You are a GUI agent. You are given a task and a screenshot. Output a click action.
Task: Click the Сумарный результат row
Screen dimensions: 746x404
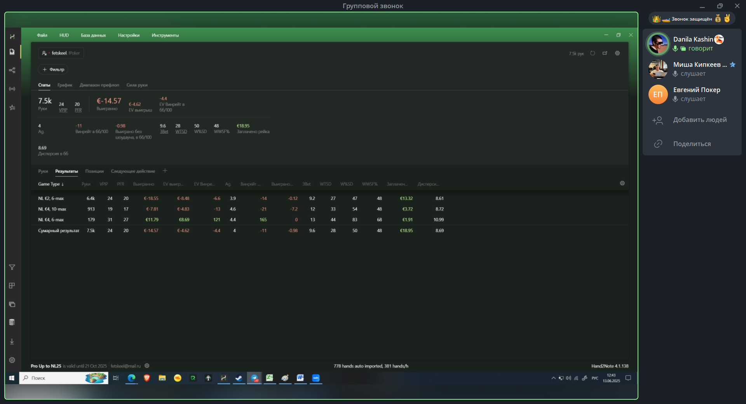(329, 231)
